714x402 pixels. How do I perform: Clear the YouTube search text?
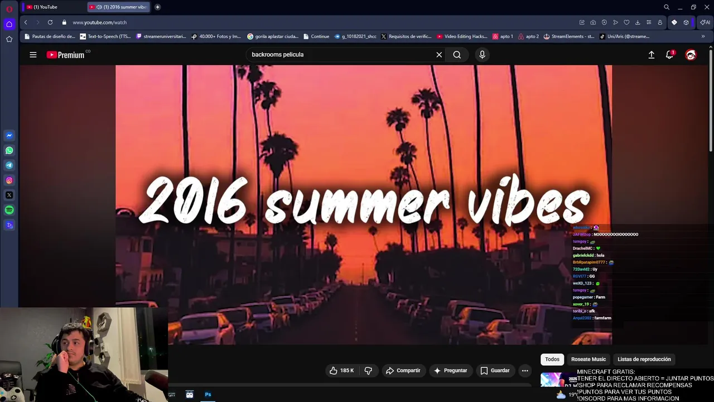point(439,55)
